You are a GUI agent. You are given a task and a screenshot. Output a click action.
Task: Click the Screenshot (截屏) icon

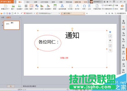click(31, 6)
